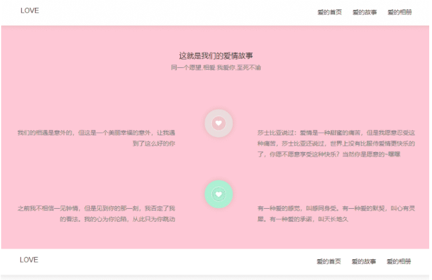This screenshot has height=280, width=432.
Task: Open 爱的相册 from the top navigation
Action: click(x=399, y=12)
